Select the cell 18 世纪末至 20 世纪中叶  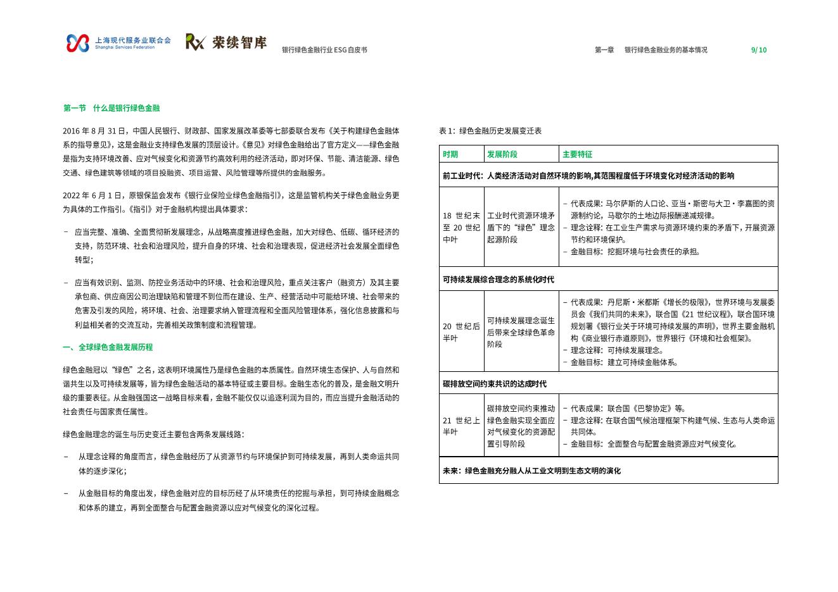(x=461, y=228)
